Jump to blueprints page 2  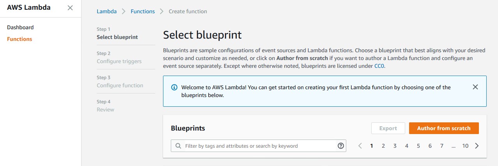click(383, 146)
